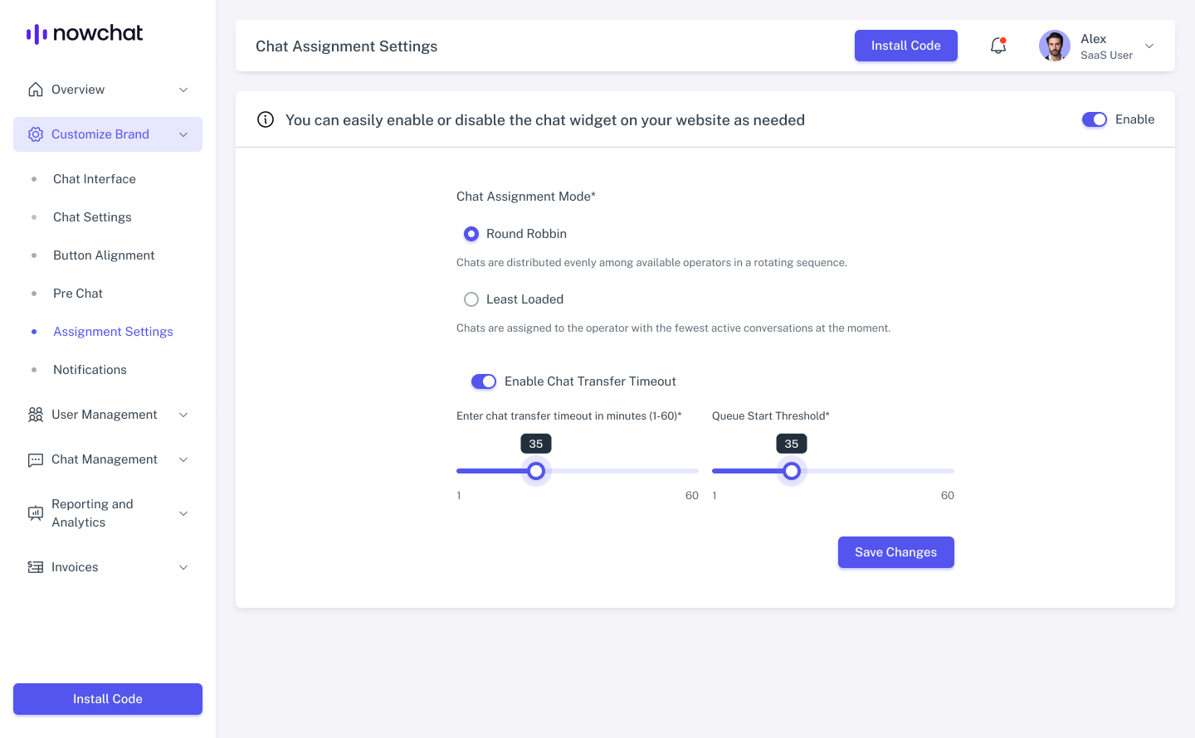
Task: Turn off Enable Chat Transfer Timeout toggle
Action: click(484, 381)
